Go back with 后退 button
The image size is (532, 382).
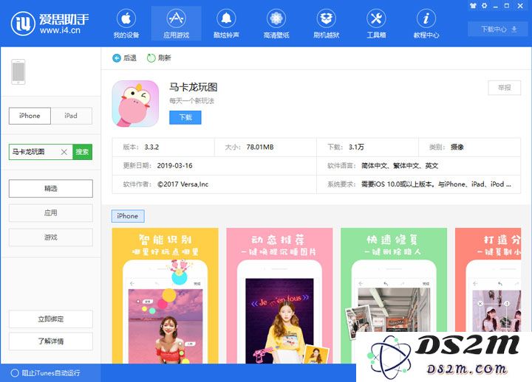pos(124,58)
